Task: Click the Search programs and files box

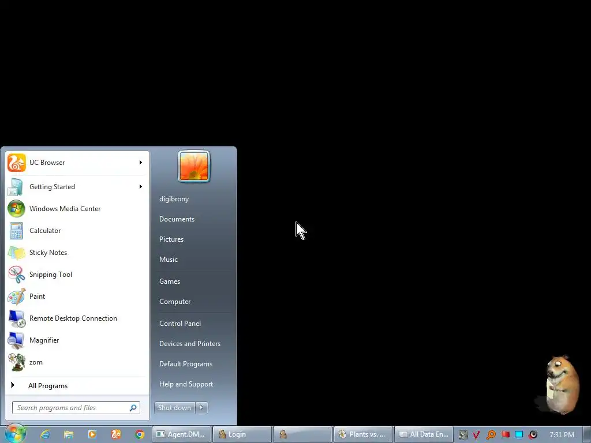Action: (x=76, y=408)
